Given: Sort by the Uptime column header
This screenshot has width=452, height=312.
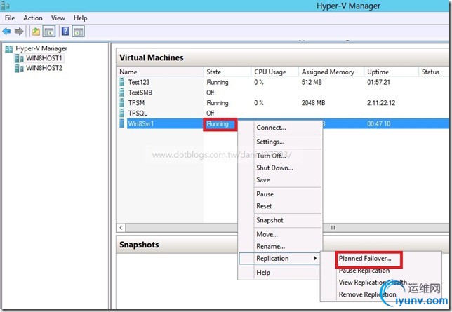Looking at the screenshot, I should [x=391, y=72].
